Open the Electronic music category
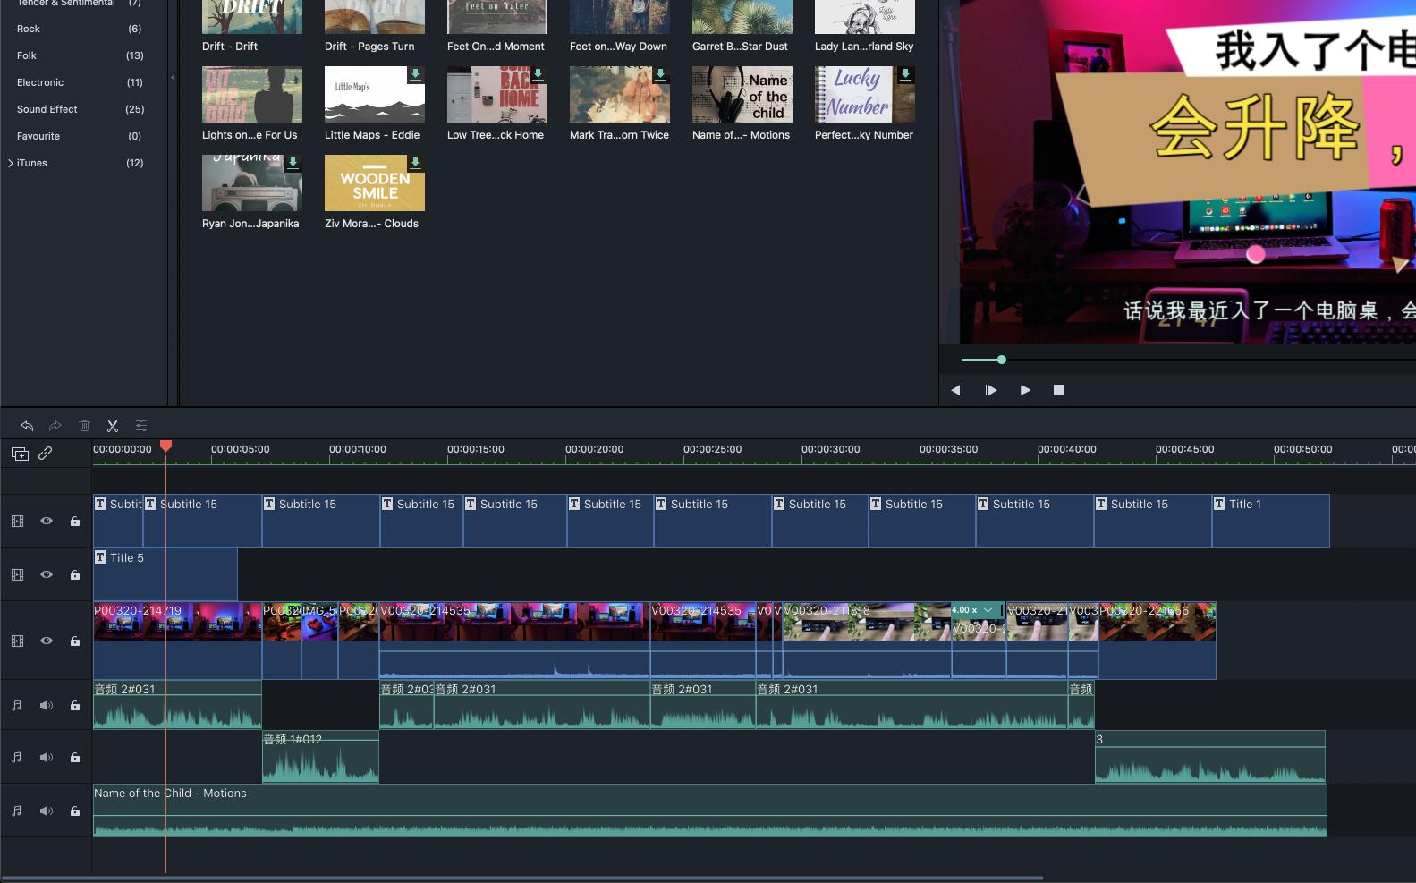Screen dimensions: 1416x883 pos(40,82)
